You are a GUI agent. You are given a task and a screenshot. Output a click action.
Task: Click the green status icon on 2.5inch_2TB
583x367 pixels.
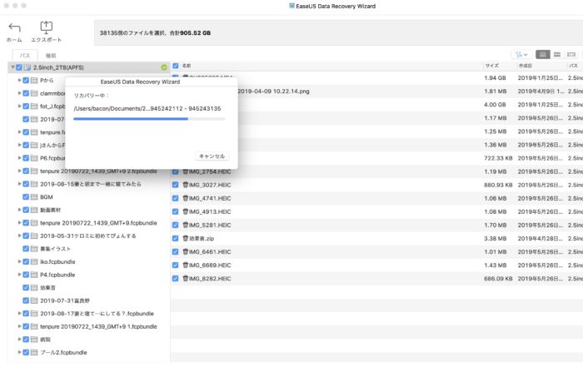pyautogui.click(x=164, y=67)
